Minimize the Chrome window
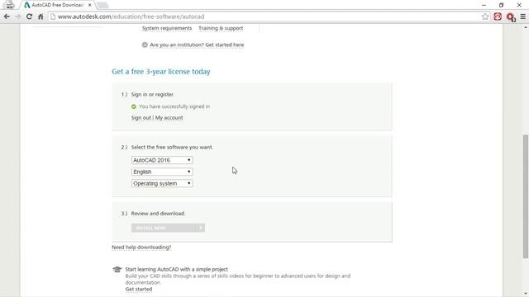The width and height of the screenshot is (529, 297). pos(484,5)
